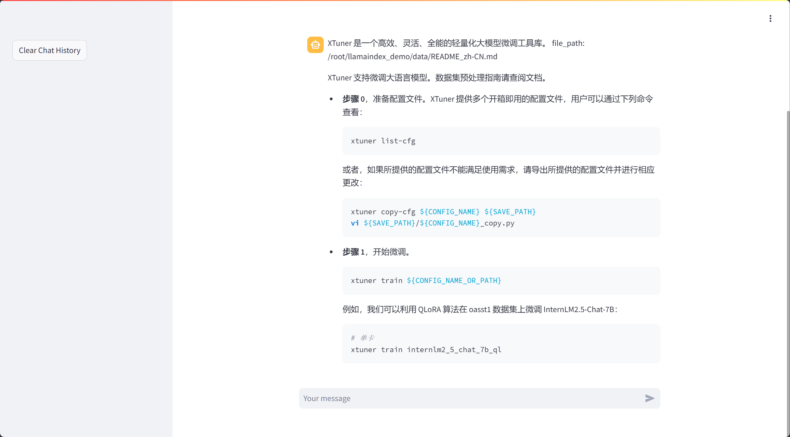Click the _copy.py filename in code block
Image resolution: width=790 pixels, height=437 pixels.
pos(497,223)
